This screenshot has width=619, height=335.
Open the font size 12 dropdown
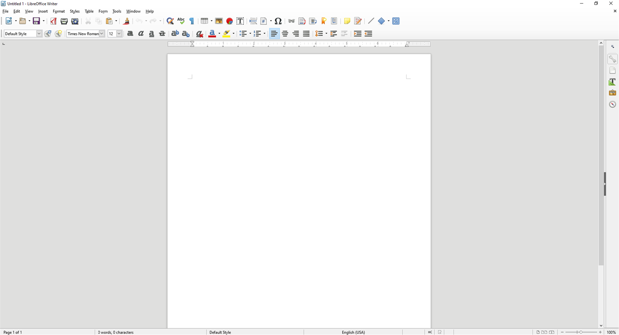point(119,34)
